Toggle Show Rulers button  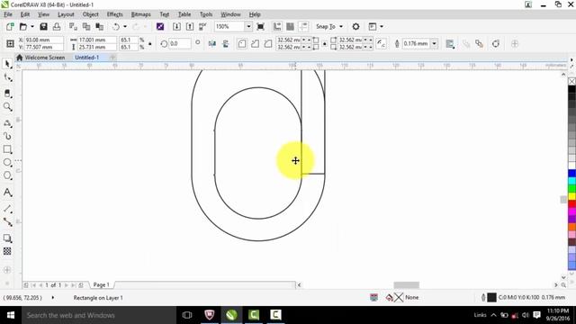click(x=277, y=26)
